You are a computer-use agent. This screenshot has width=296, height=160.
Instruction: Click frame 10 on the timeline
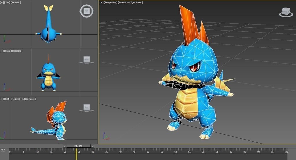tap(38, 152)
